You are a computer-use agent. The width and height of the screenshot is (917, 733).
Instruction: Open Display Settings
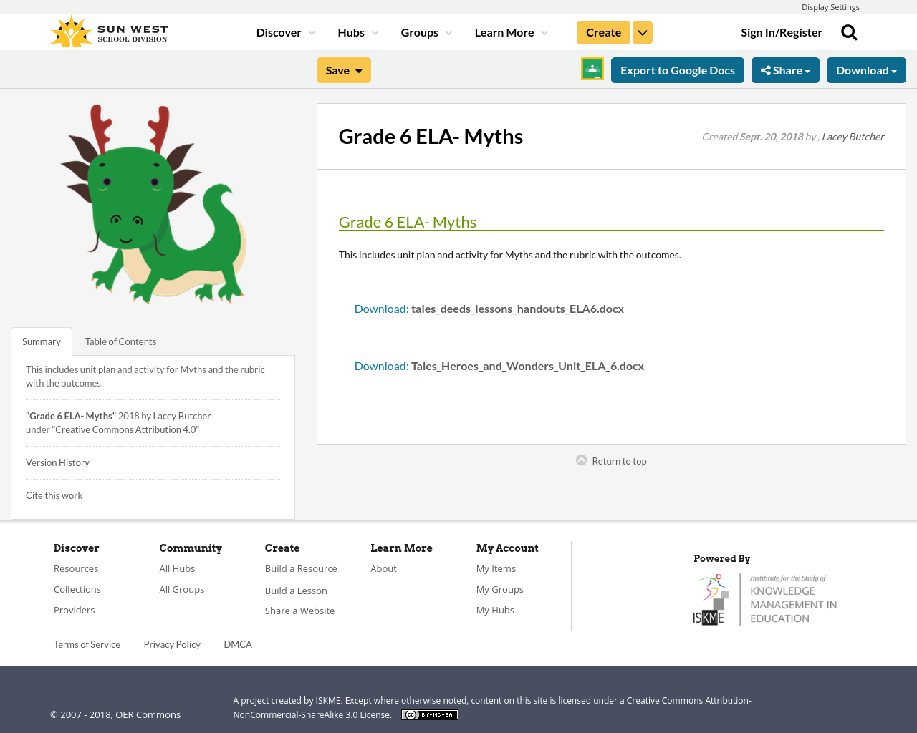click(830, 6)
